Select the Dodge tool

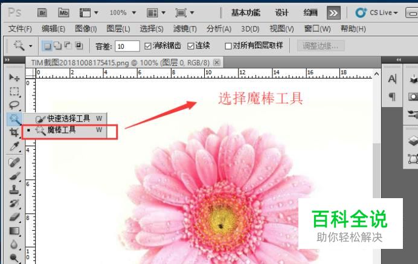click(x=14, y=258)
